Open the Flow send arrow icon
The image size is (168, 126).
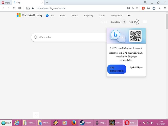point(133,8)
